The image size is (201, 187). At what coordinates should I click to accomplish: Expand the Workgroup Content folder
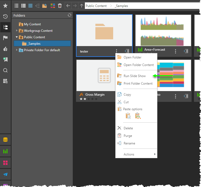click(17, 31)
